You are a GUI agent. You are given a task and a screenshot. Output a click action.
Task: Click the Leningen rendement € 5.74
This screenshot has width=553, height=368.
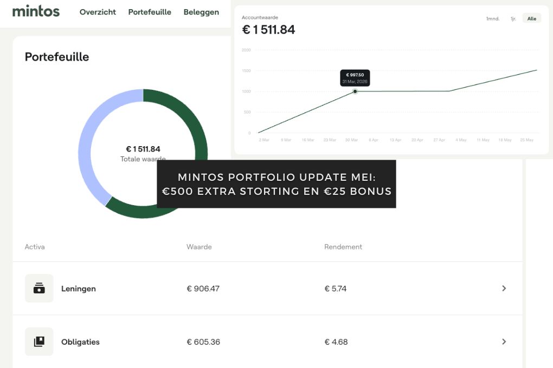click(336, 289)
